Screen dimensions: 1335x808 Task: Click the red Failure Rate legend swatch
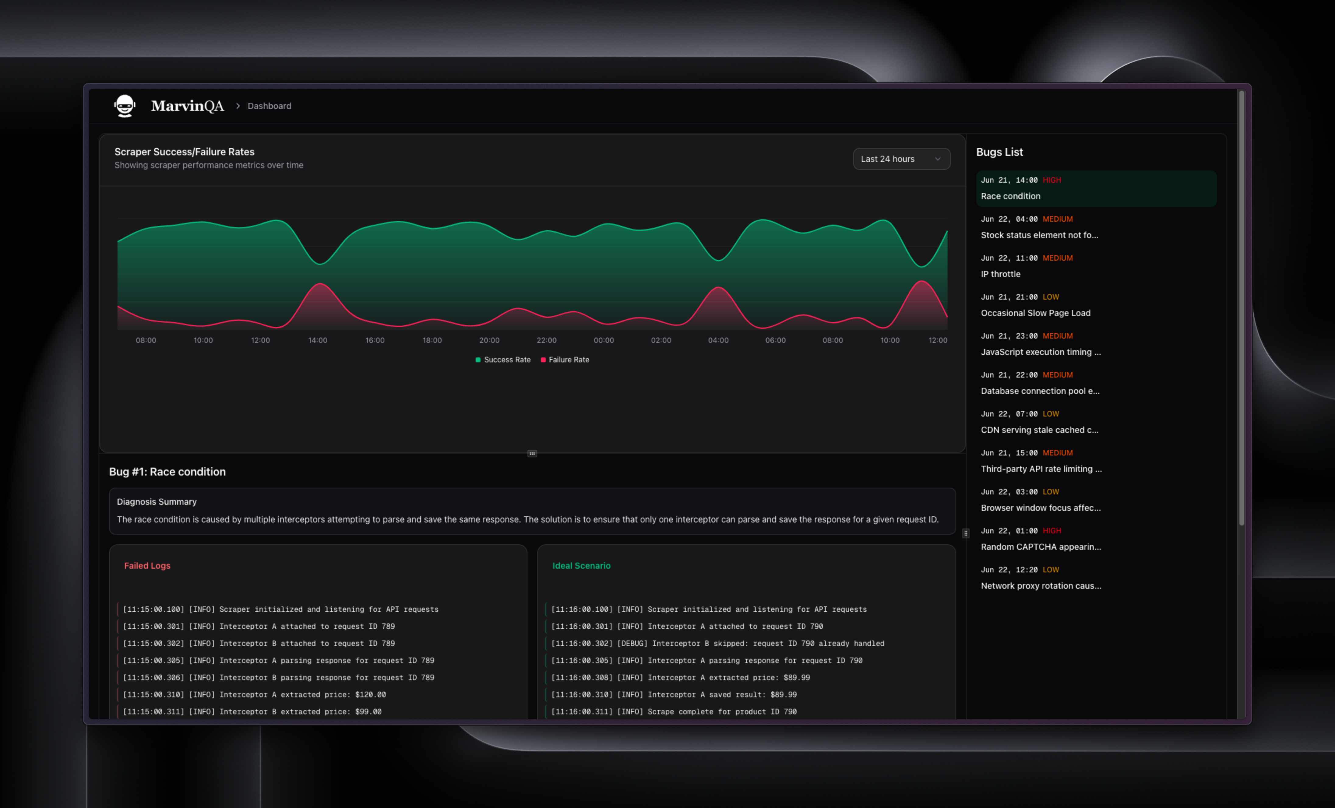(543, 360)
